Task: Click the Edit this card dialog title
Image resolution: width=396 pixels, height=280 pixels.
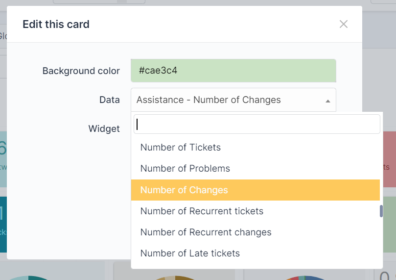Action: coord(56,25)
